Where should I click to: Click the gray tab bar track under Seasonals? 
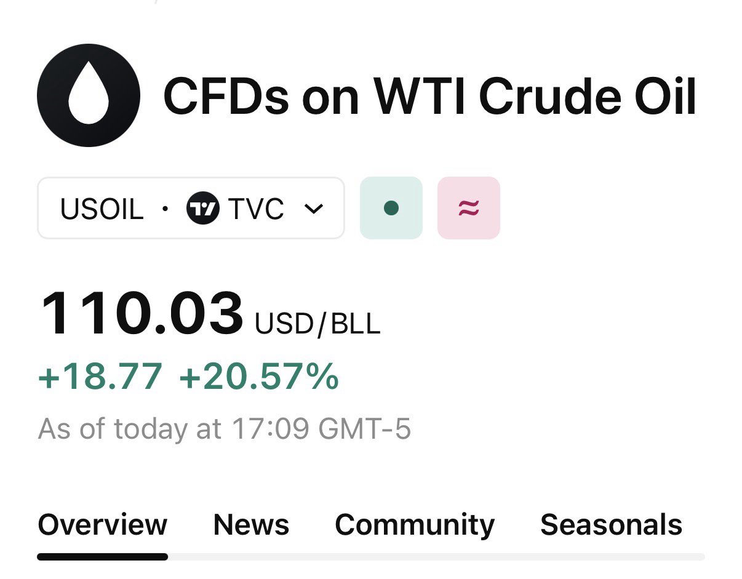click(611, 557)
